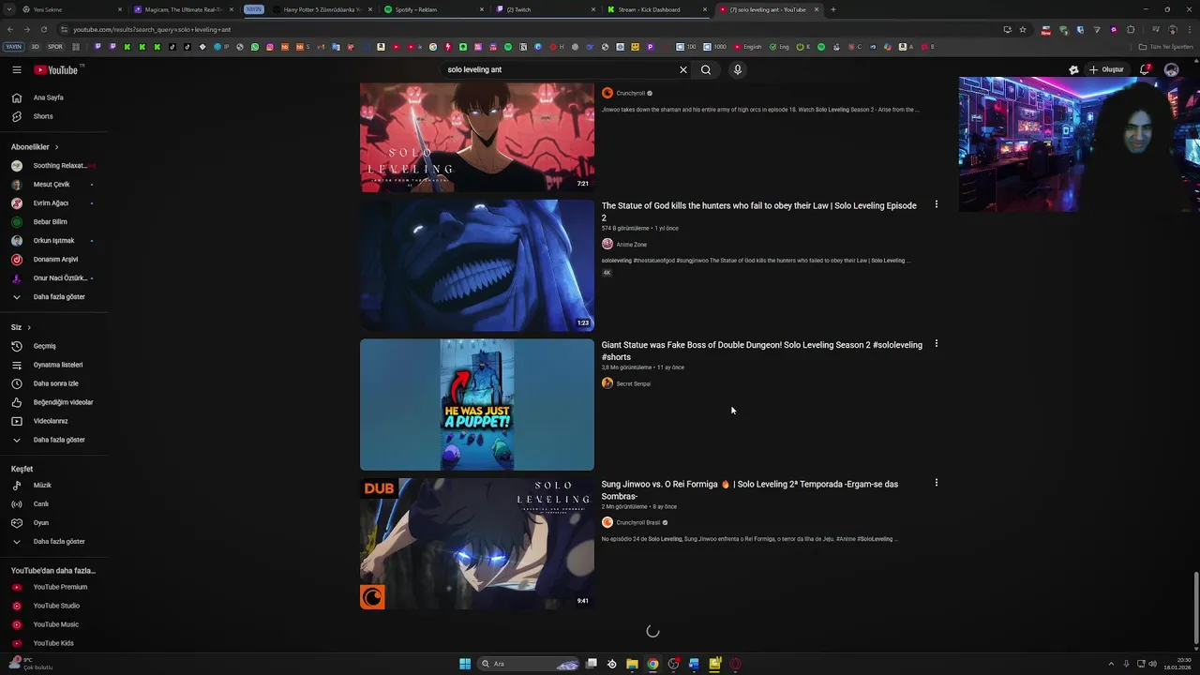This screenshot has height=675, width=1200.
Task: Open more options for Giant Statue short
Action: click(x=936, y=344)
